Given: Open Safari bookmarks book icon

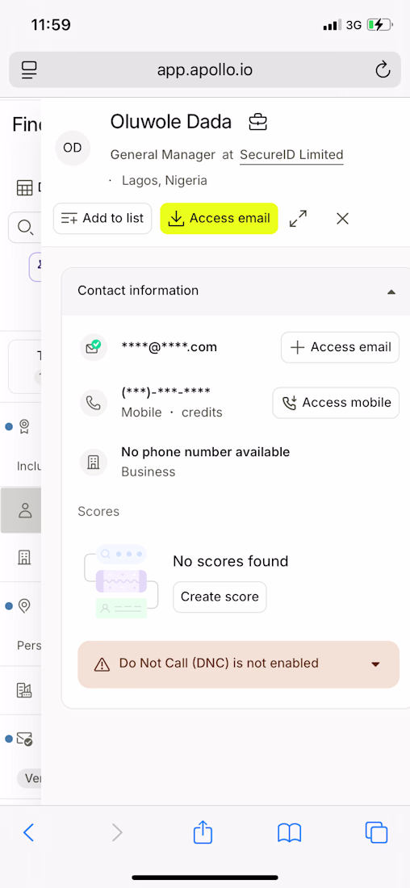Looking at the screenshot, I should pyautogui.click(x=289, y=832).
